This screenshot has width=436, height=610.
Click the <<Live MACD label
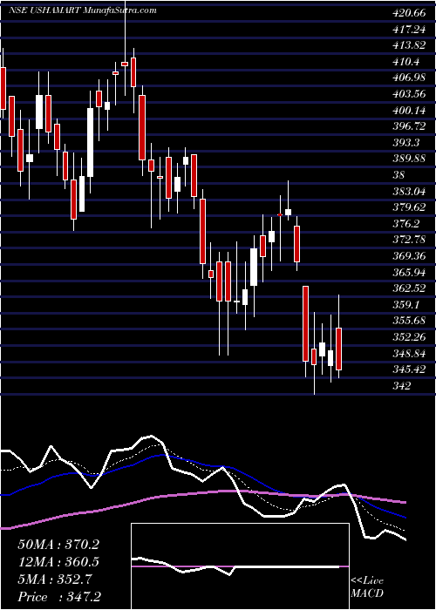click(367, 586)
